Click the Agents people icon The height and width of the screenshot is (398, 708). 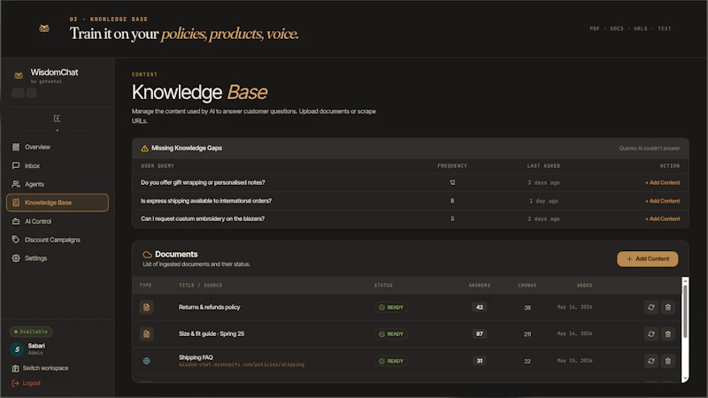pyautogui.click(x=16, y=184)
